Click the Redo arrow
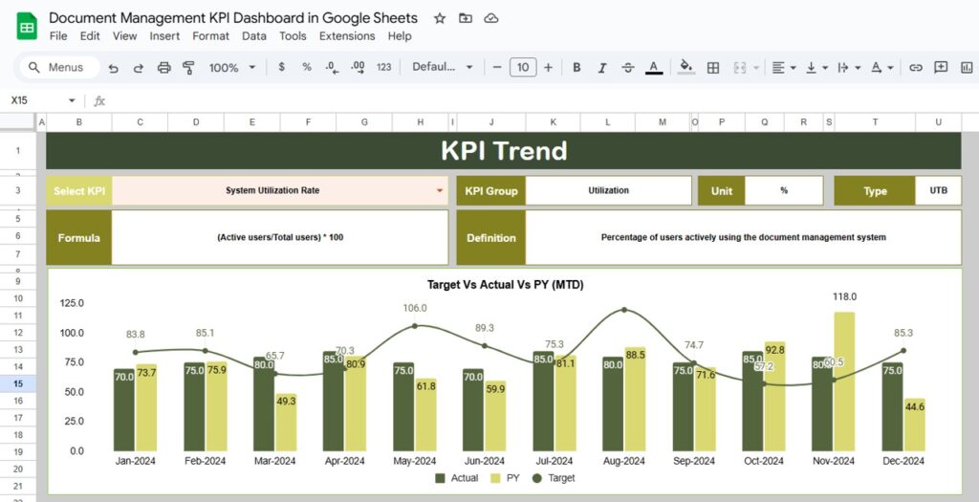 click(139, 68)
